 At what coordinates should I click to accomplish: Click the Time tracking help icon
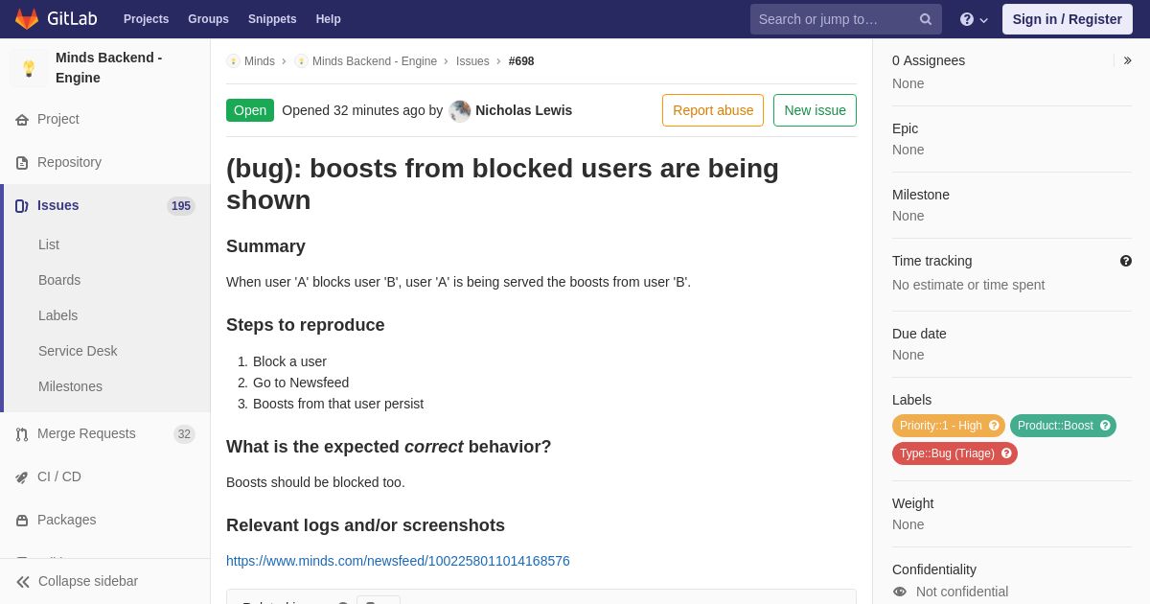(x=1126, y=261)
